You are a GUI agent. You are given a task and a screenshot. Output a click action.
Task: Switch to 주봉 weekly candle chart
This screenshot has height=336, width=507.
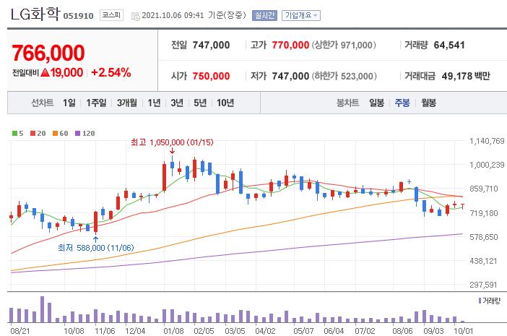(402, 103)
